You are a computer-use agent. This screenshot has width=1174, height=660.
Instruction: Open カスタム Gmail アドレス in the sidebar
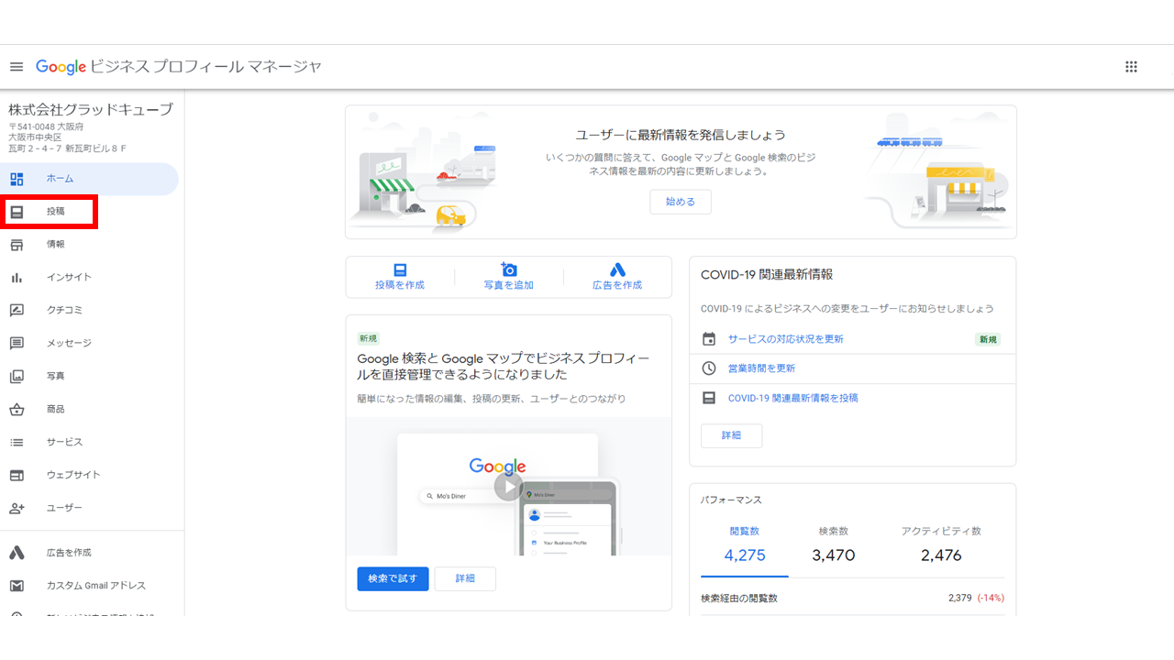(x=89, y=586)
